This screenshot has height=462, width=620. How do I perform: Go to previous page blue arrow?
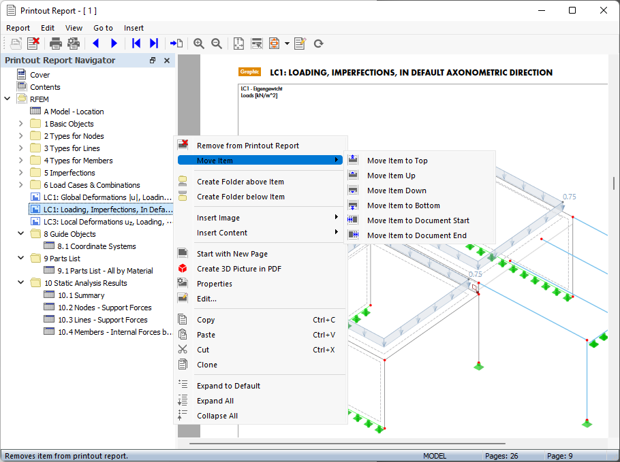tap(95, 44)
